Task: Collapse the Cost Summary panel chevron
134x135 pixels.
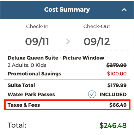Action: [x=124, y=10]
